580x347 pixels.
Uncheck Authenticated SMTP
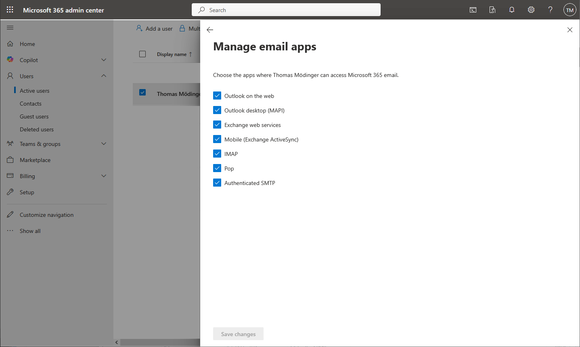[x=217, y=183]
